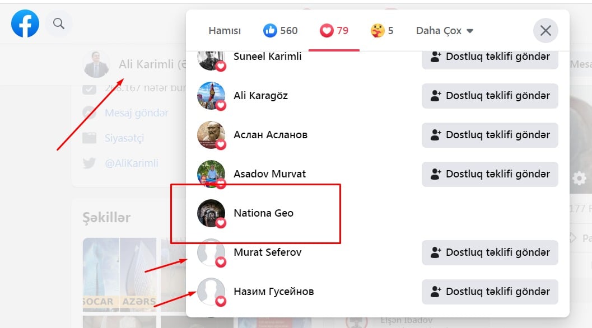This screenshot has width=592, height=328.
Task: Open Nationa Geo profile name
Action: pyautogui.click(x=263, y=213)
